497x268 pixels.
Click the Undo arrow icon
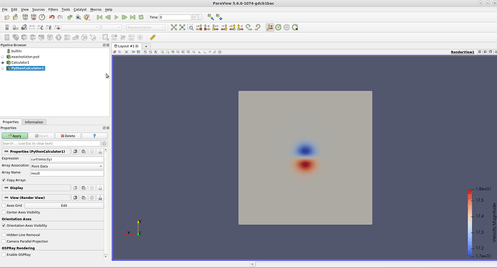pos(52,17)
